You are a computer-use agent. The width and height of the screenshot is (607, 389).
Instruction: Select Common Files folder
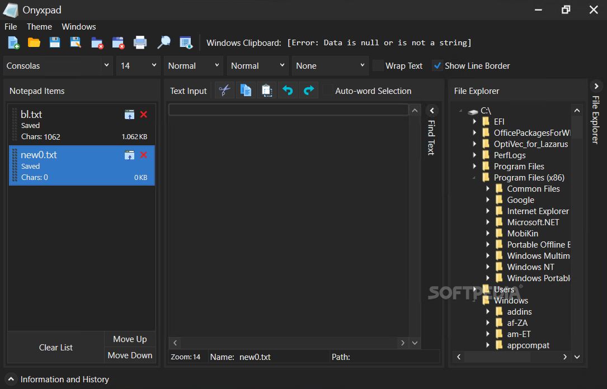(534, 189)
